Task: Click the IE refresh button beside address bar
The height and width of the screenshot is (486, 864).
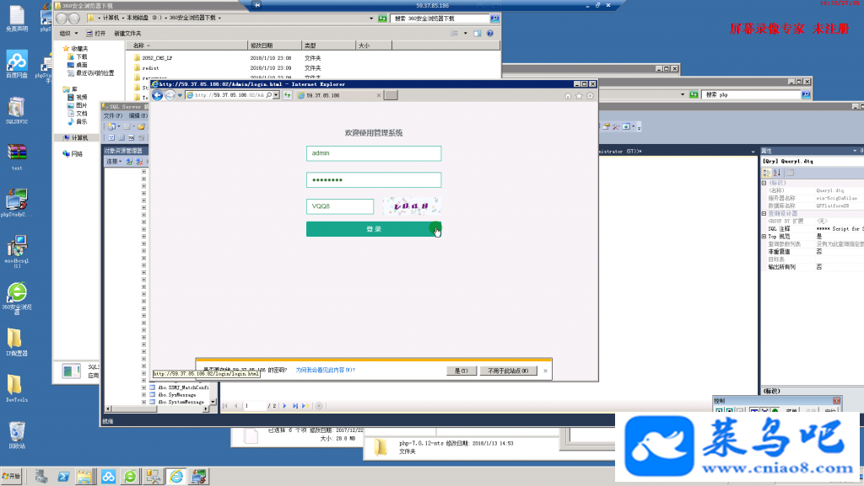Action: [x=287, y=96]
